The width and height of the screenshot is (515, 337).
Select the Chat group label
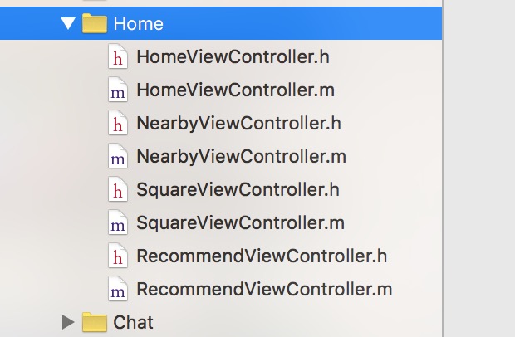(133, 322)
